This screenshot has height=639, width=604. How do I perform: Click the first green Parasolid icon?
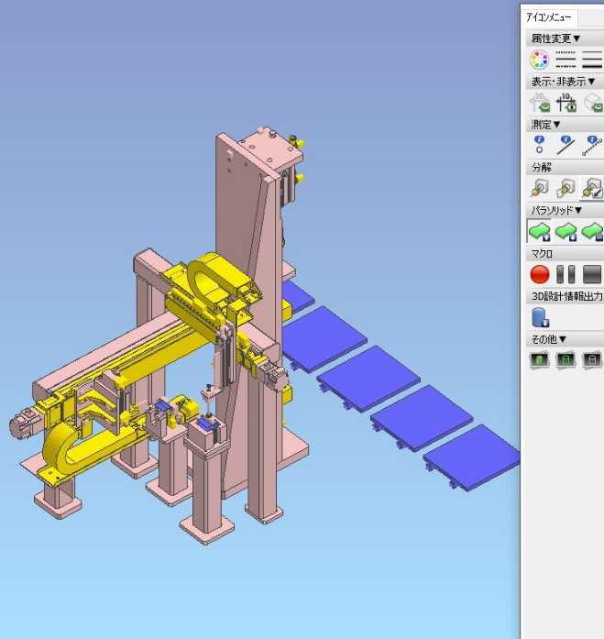539,231
